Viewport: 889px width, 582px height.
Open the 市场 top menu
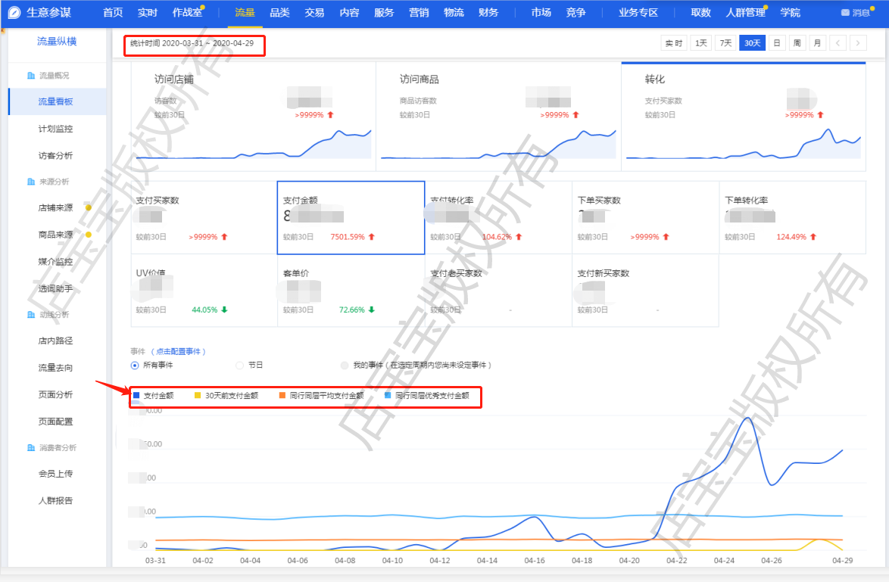541,13
